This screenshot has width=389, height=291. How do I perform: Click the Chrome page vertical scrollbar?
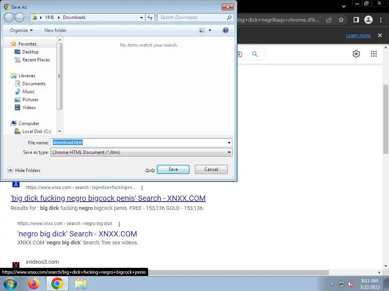386,119
